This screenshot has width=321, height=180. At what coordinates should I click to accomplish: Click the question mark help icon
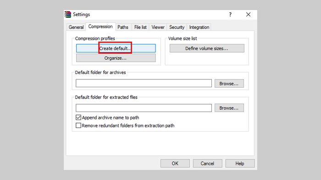click(x=230, y=15)
